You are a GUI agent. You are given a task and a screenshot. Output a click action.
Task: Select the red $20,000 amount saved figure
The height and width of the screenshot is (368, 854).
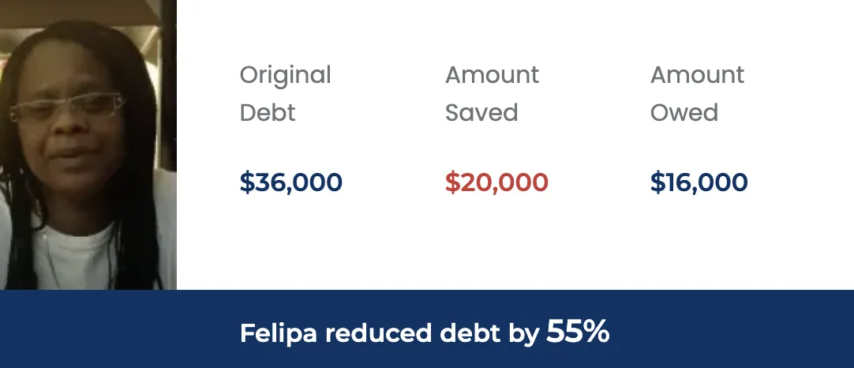pyautogui.click(x=496, y=182)
